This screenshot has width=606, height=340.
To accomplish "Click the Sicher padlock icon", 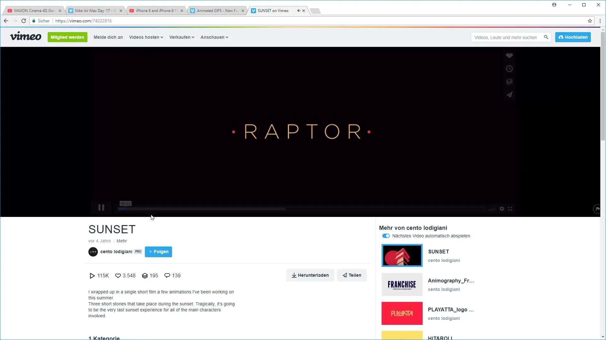I will pos(34,21).
